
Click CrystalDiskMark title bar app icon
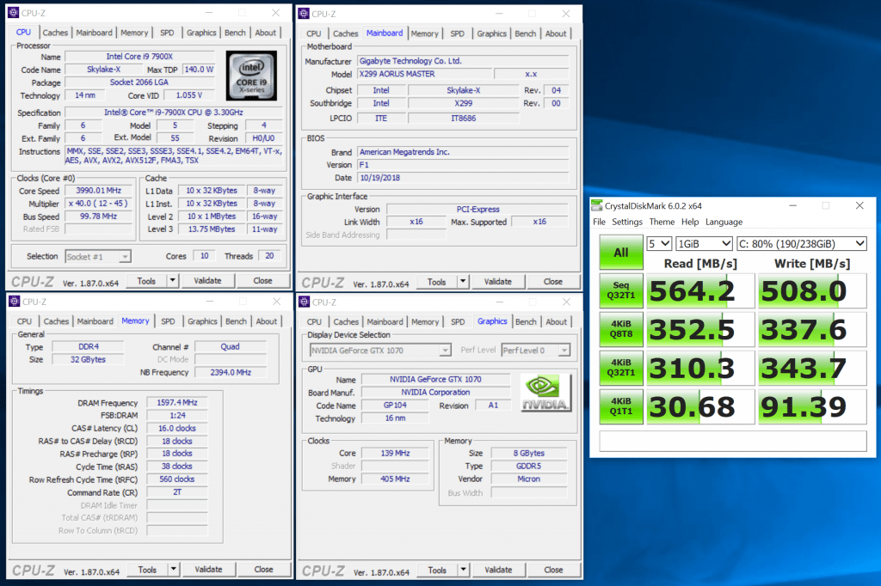[x=597, y=205]
